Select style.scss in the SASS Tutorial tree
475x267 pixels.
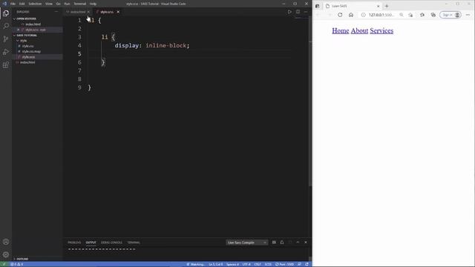pos(28,57)
